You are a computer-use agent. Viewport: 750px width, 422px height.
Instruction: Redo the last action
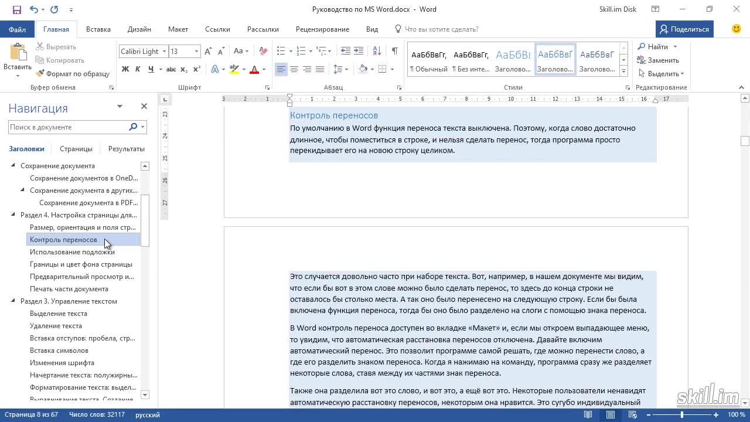(54, 9)
